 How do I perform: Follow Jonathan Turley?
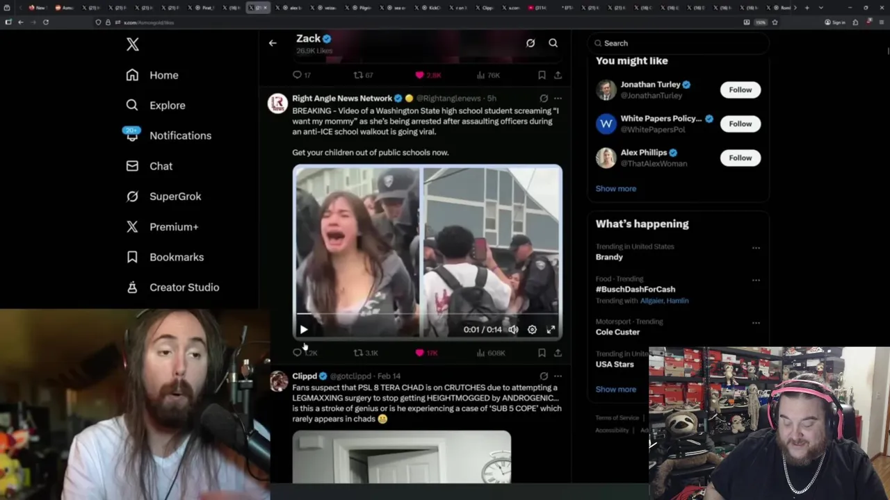point(741,90)
